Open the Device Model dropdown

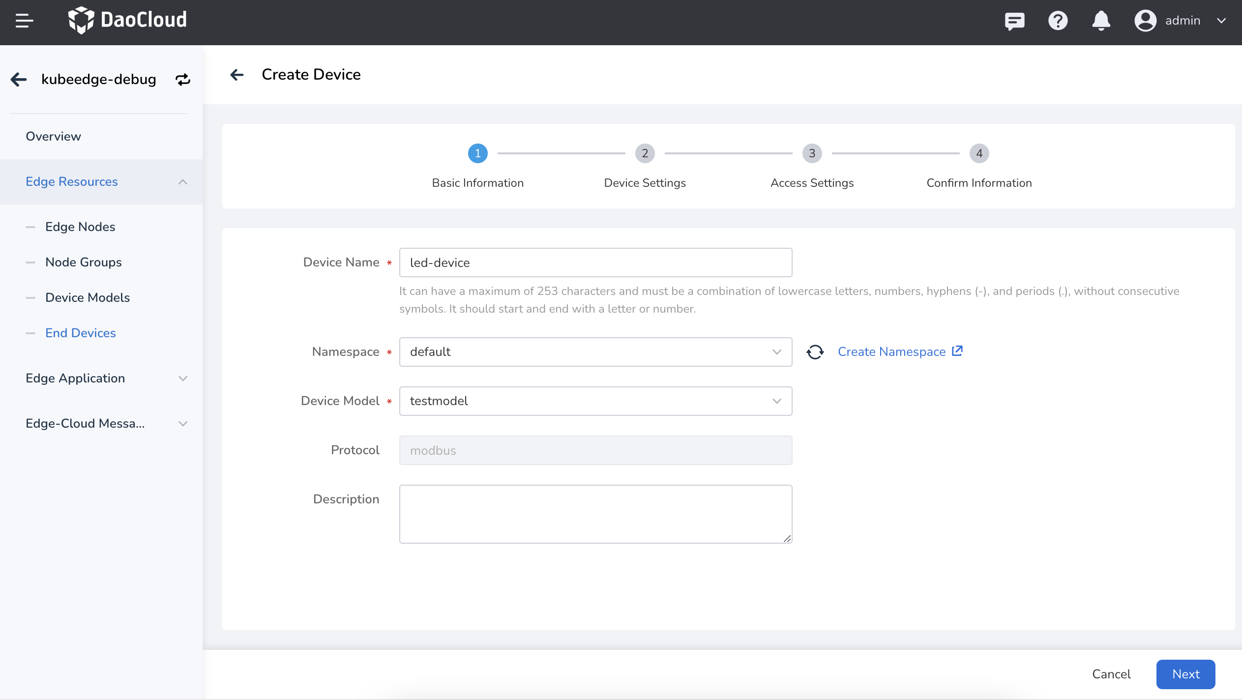coord(595,401)
